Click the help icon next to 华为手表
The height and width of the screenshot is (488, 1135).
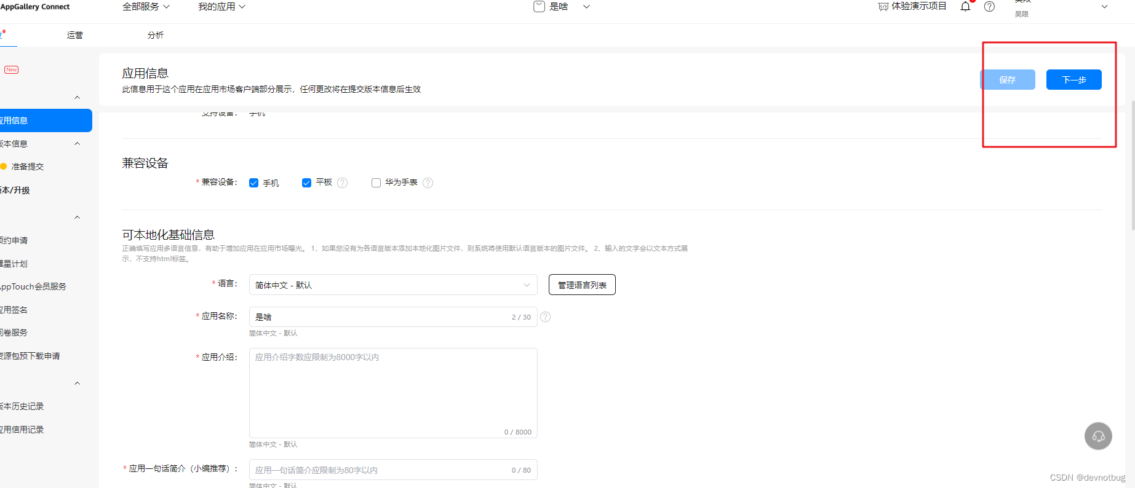[428, 183]
